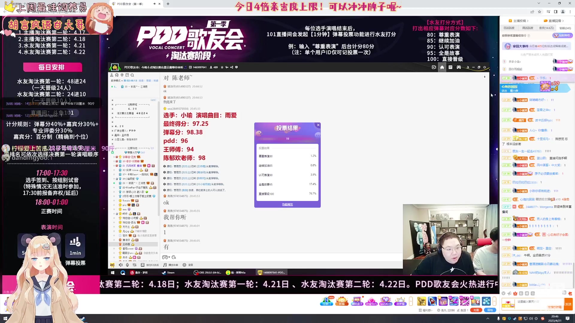Click the search icon in YY sidebar

[132, 75]
